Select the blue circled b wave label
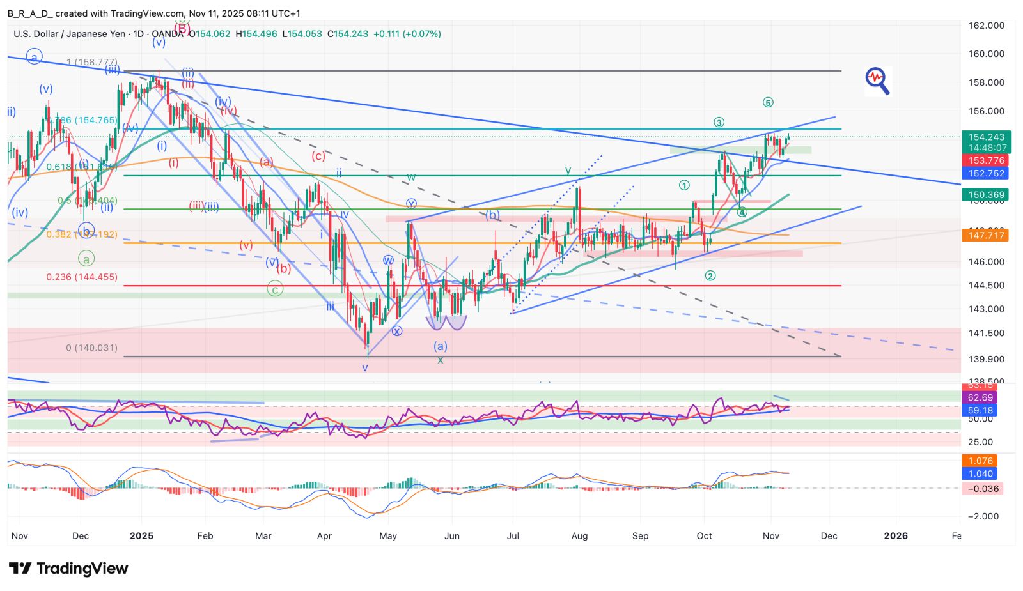Screen dimensions: 1023x591 tap(87, 230)
